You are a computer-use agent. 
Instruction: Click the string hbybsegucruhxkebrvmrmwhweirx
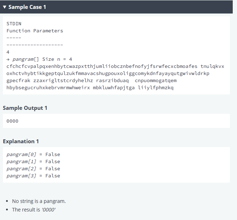tap(48, 88)
